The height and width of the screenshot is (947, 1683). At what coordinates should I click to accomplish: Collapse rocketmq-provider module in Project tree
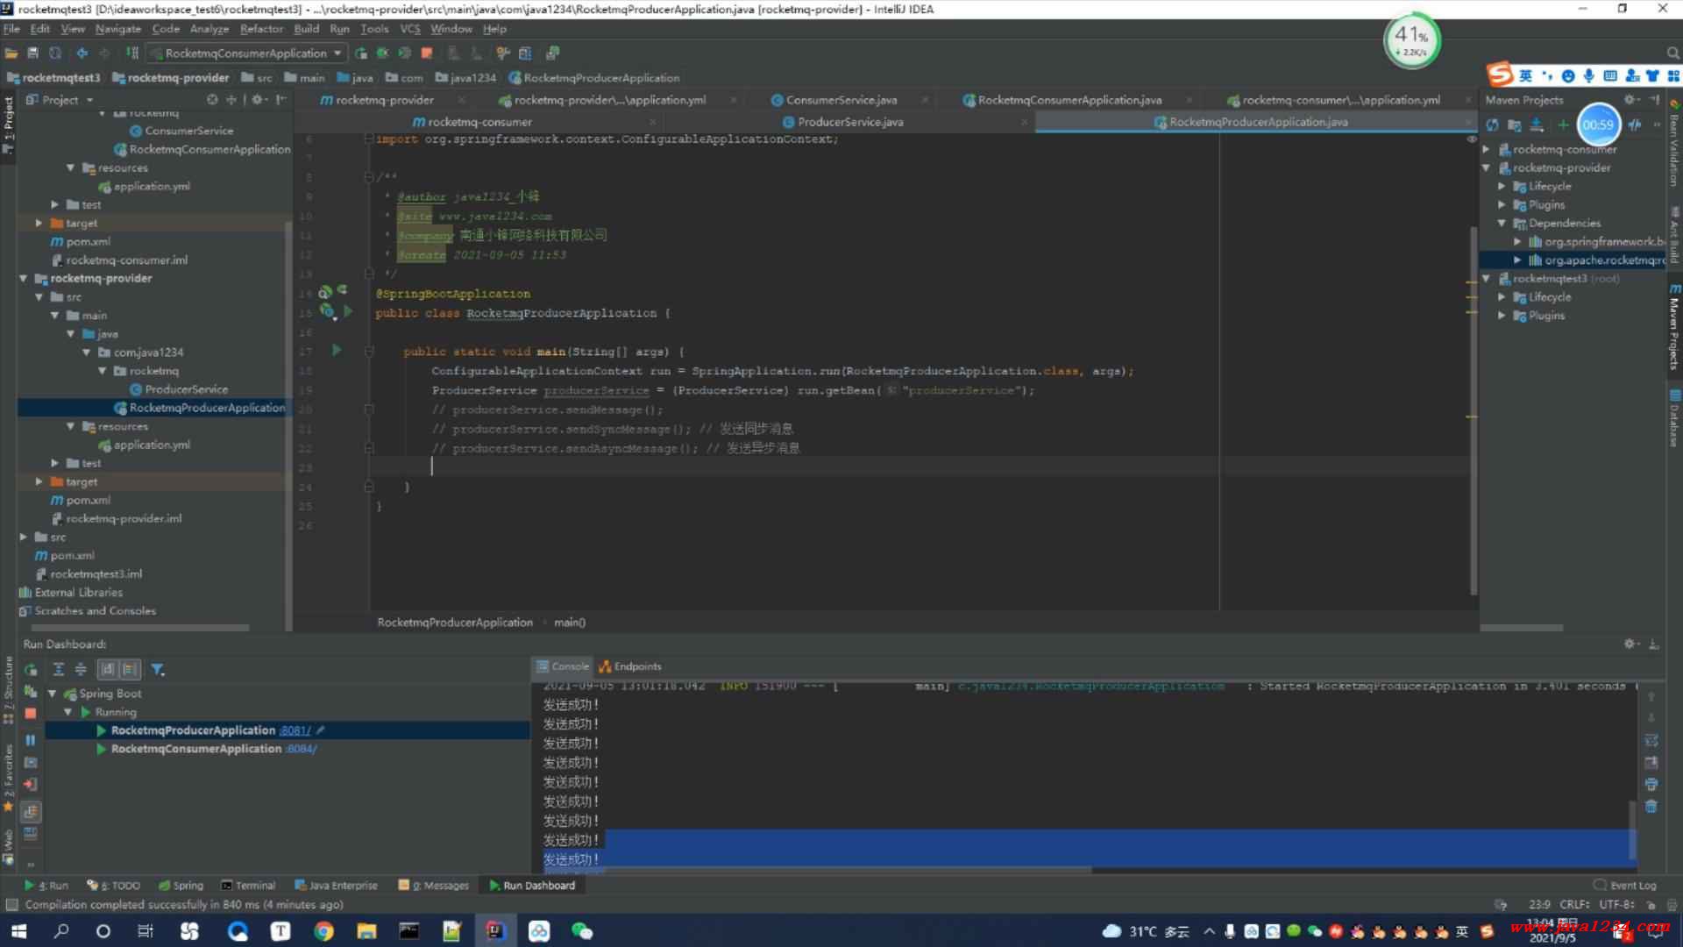(24, 279)
